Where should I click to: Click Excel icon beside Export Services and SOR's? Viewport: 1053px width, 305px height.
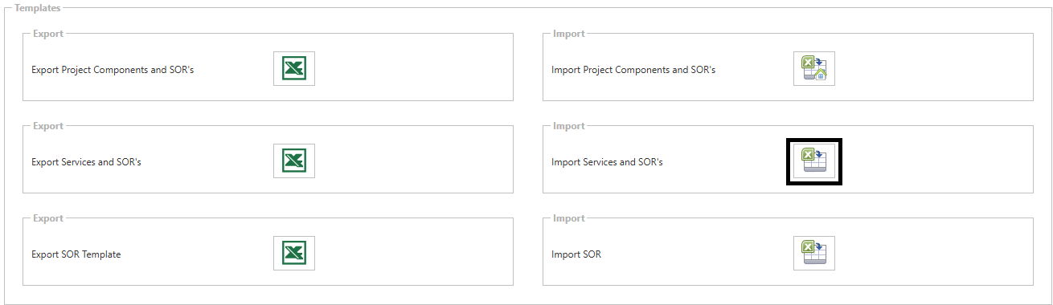pyautogui.click(x=293, y=161)
